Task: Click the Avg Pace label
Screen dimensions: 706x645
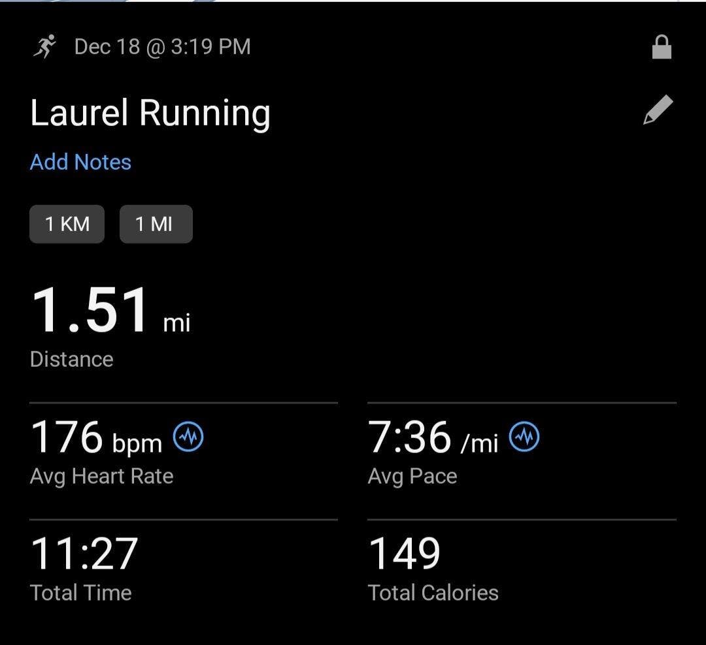Action: coord(412,476)
